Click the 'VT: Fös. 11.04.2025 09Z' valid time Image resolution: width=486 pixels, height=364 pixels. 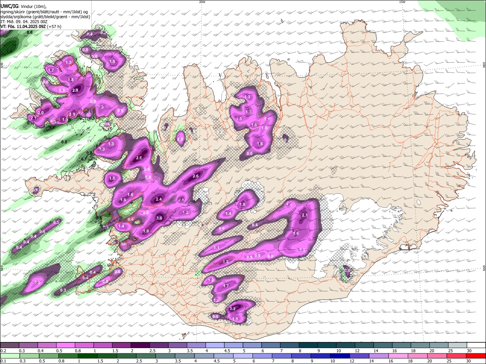coord(23,27)
